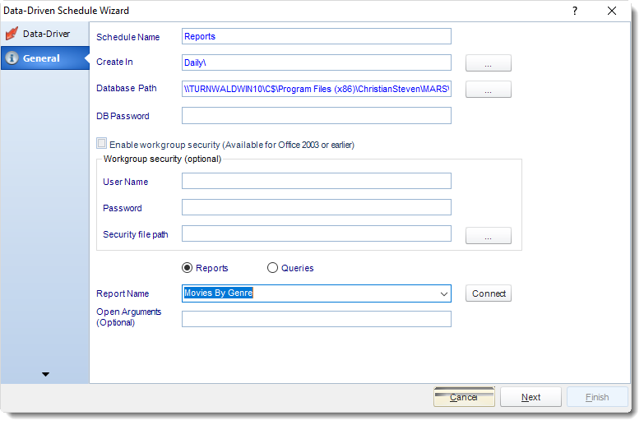Screen dimensions: 644x425
Task: Click the Data-Driver rocket icon
Action: 12,33
